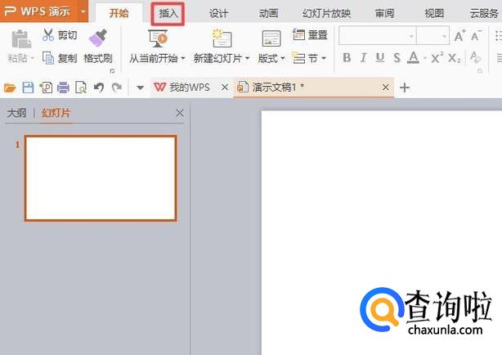
Task: Increase font size with A+ icon
Action: pos(459,35)
